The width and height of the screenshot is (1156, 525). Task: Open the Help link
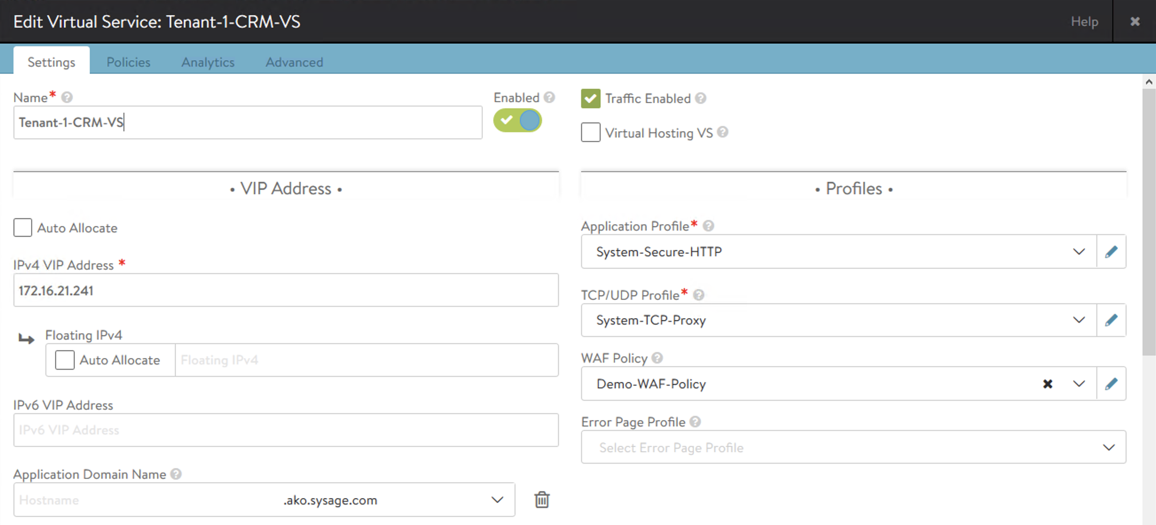(x=1084, y=22)
